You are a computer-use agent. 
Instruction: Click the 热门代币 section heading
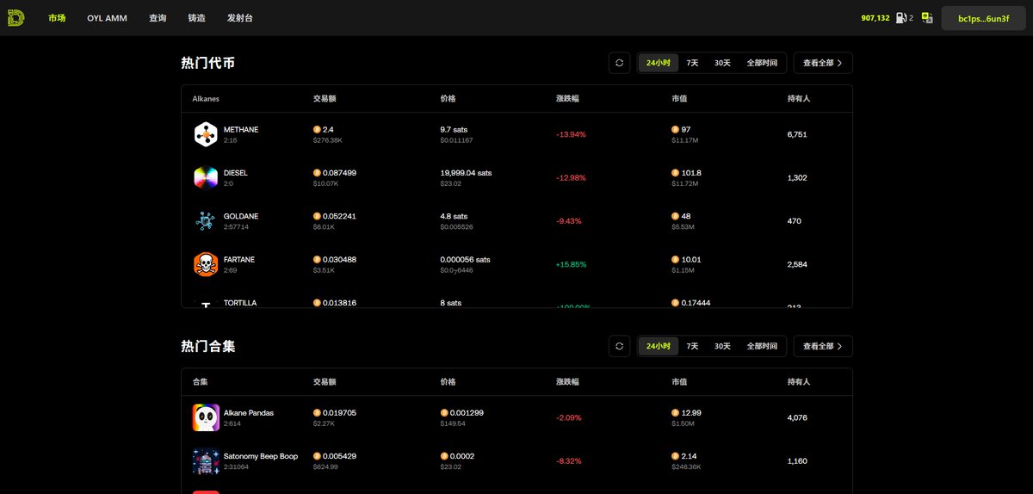coord(208,63)
